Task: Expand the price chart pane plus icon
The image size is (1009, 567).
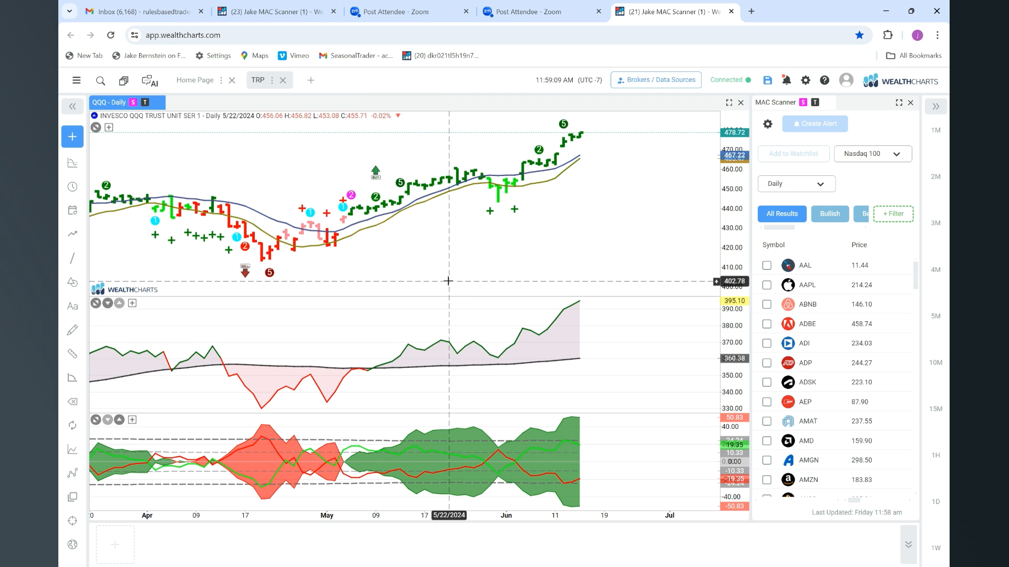Action: tap(109, 127)
